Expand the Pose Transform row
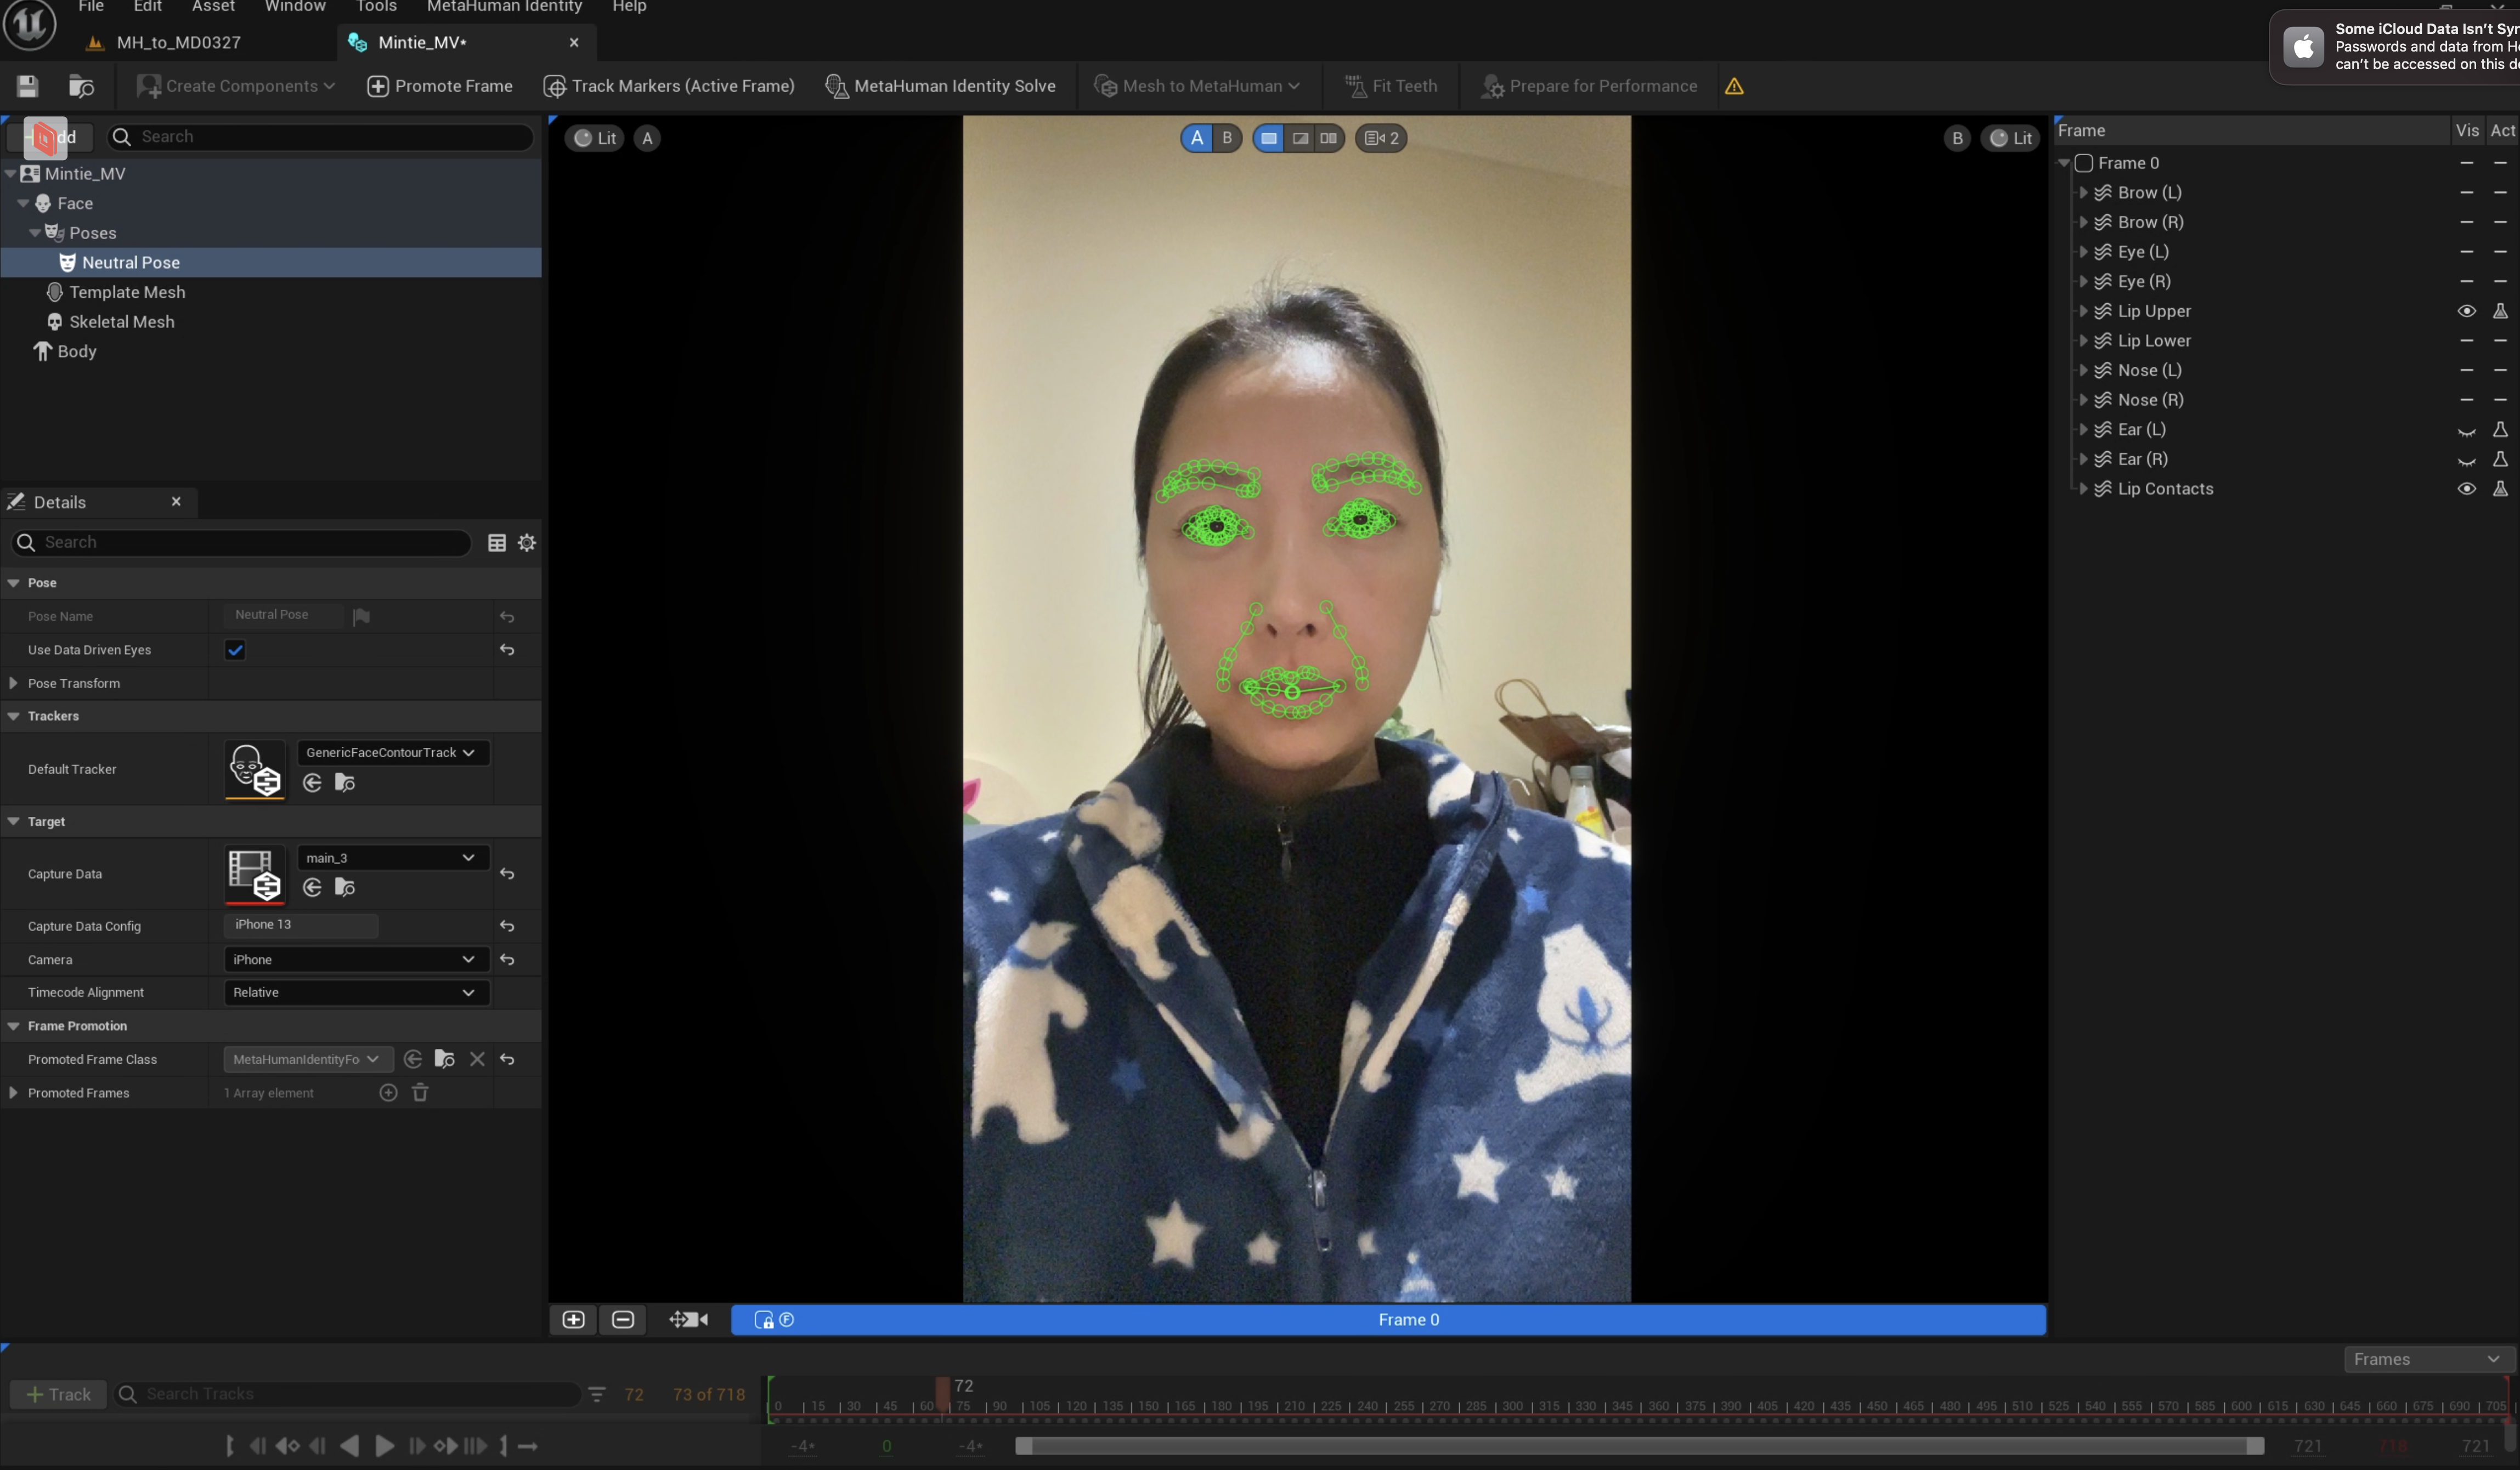The width and height of the screenshot is (2520, 1470). pos(13,684)
